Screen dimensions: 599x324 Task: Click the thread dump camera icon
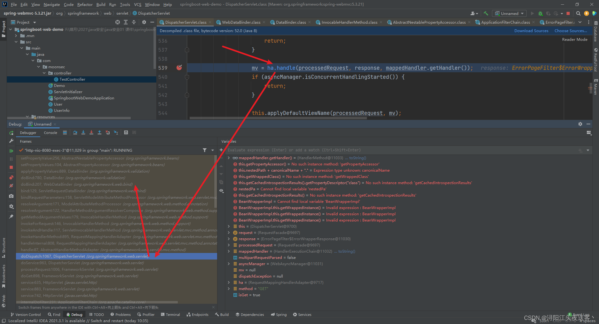tap(11, 196)
